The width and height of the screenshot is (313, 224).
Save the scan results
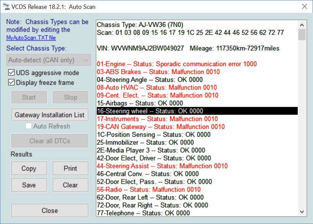point(29,185)
